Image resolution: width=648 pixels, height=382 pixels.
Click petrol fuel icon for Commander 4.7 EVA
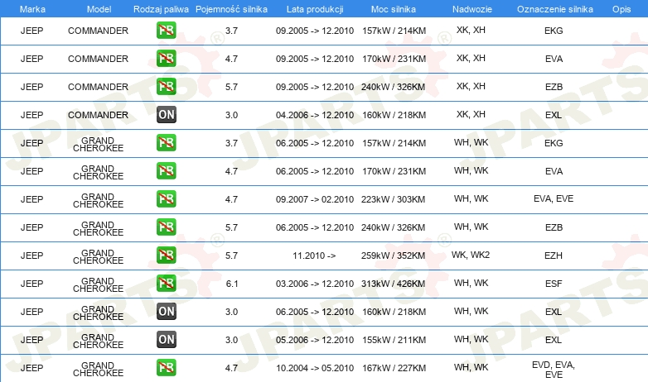click(x=166, y=59)
